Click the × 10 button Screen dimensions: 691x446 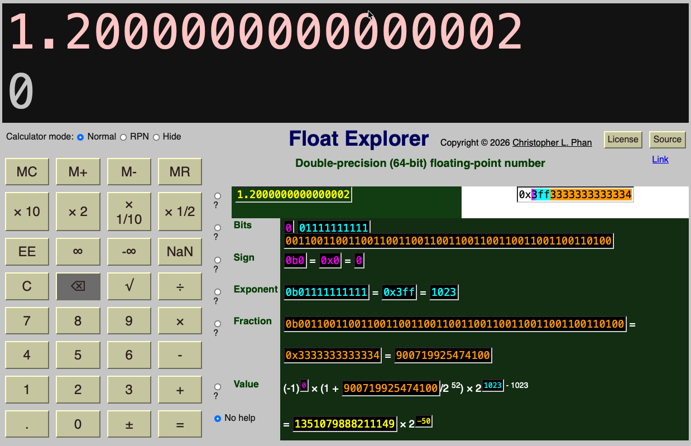point(27,212)
